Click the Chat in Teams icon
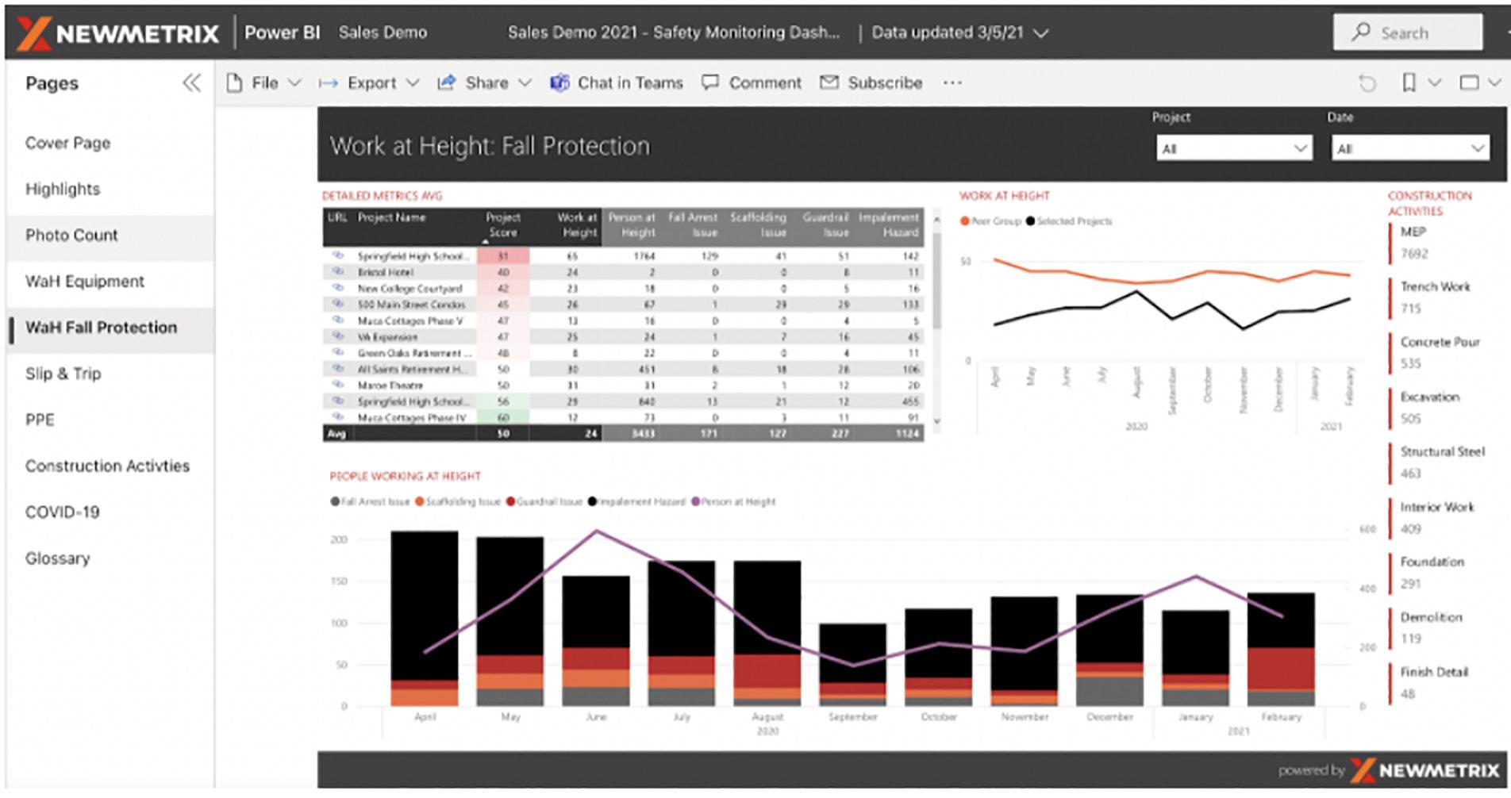The height and width of the screenshot is (798, 1511). point(560,82)
